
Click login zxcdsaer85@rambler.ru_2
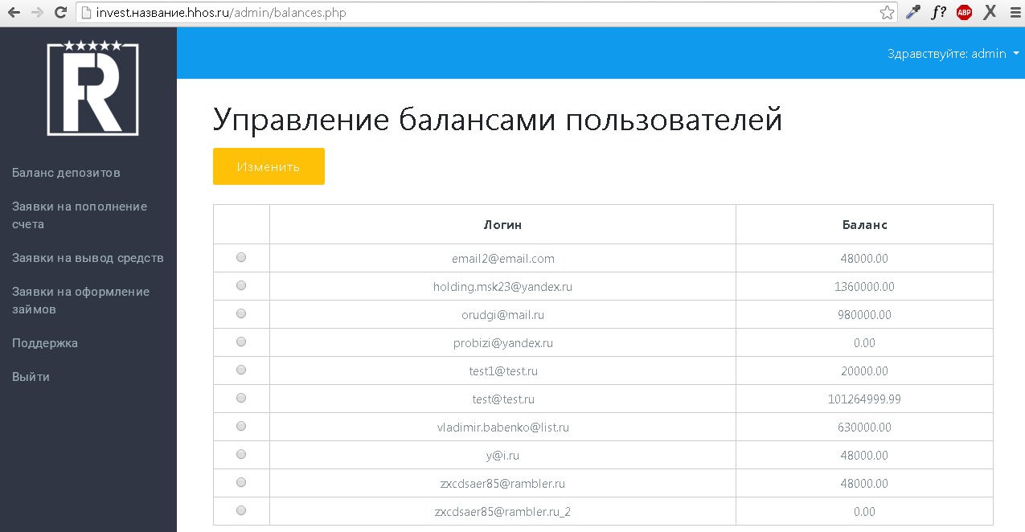pyautogui.click(x=502, y=512)
